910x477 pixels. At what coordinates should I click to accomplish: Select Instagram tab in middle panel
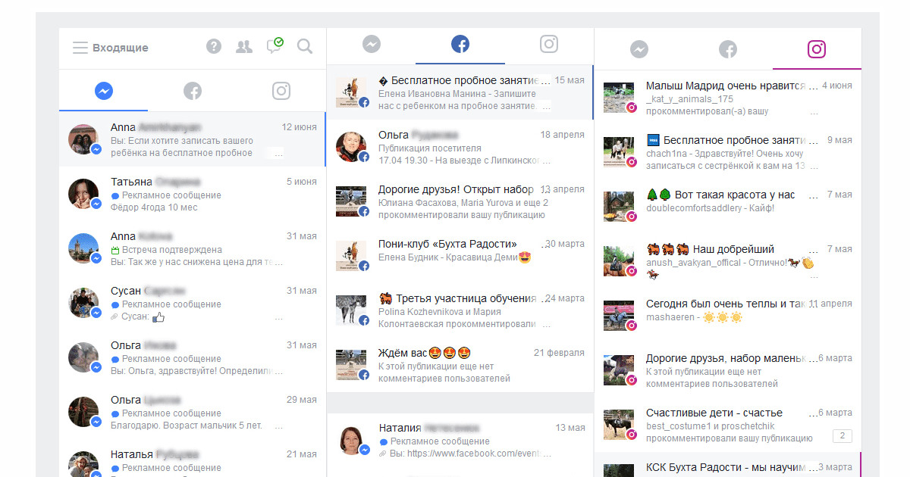click(x=549, y=44)
